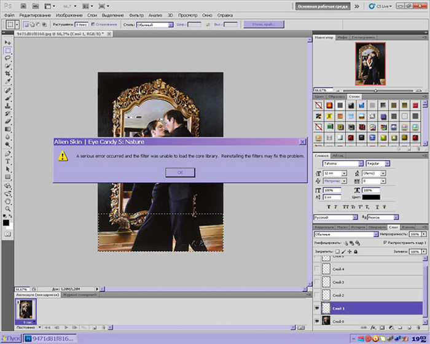Select the History Brush tool
Viewport: 430px width, 344px height.
[x=7, y=113]
